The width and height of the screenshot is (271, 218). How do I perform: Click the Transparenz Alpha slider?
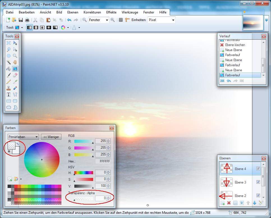click(x=83, y=198)
